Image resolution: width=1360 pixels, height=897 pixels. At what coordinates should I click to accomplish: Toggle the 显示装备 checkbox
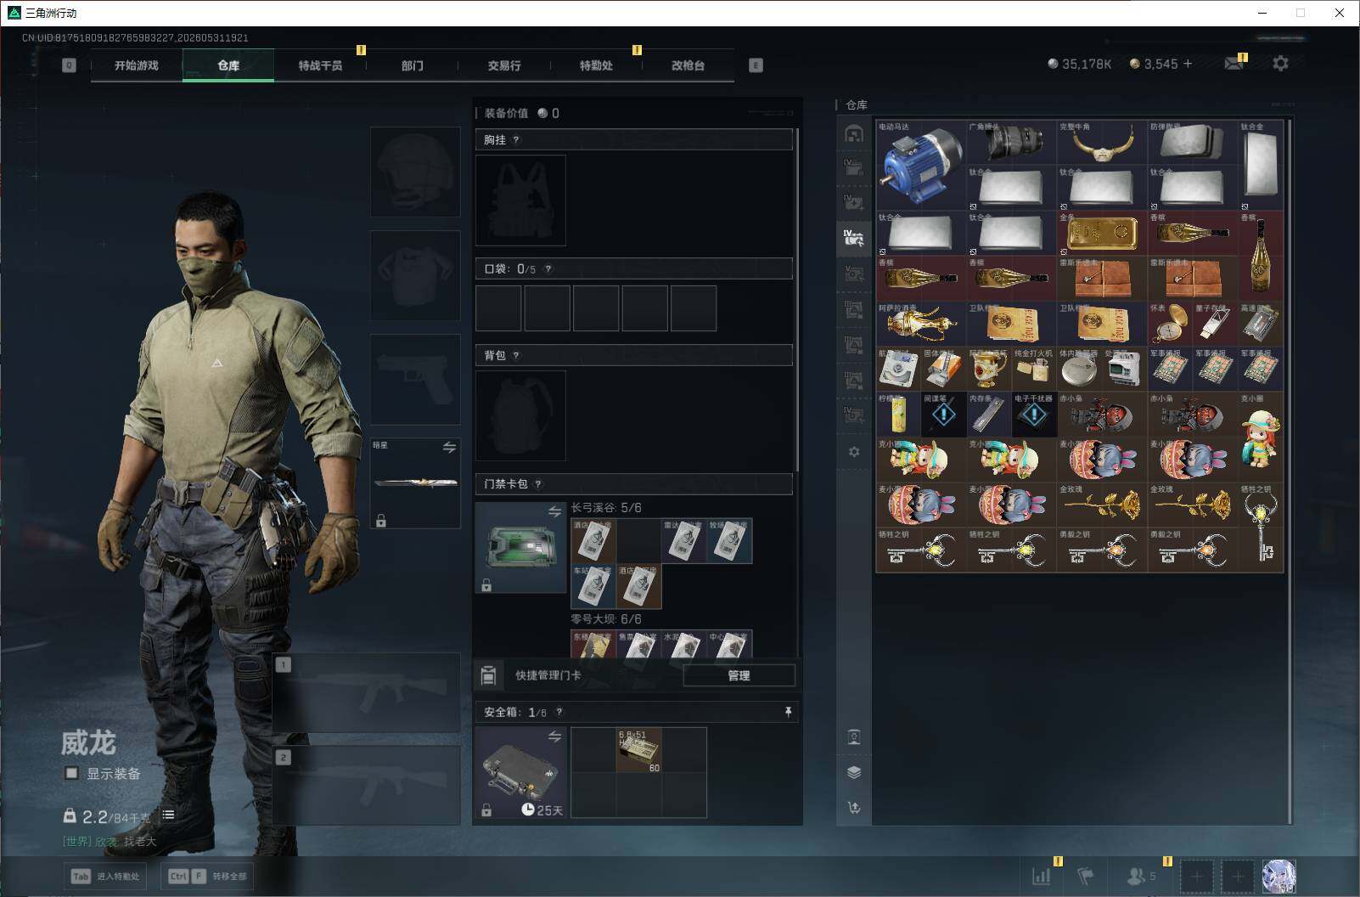click(72, 773)
